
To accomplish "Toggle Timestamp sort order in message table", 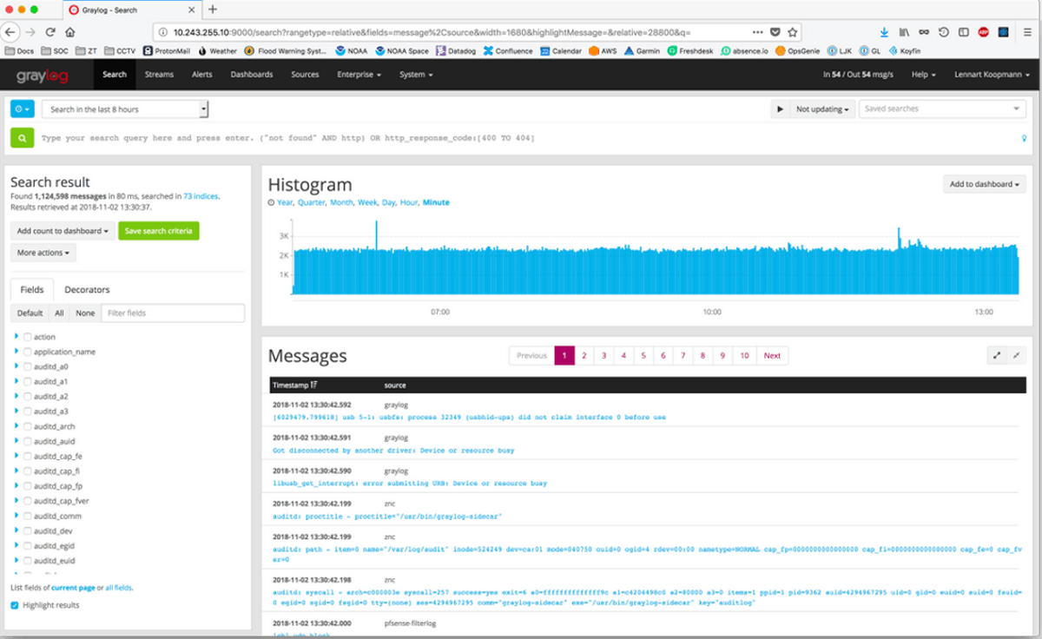I will tap(295, 385).
